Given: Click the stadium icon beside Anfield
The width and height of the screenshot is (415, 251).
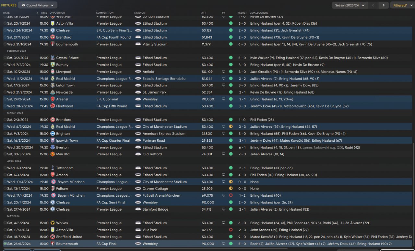Looking at the screenshot, I should pos(138,72).
